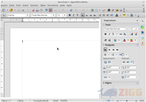Viewport: 146px width, 102px height.
Task: Click the INSER mode in status bar
Action: tap(56, 101)
